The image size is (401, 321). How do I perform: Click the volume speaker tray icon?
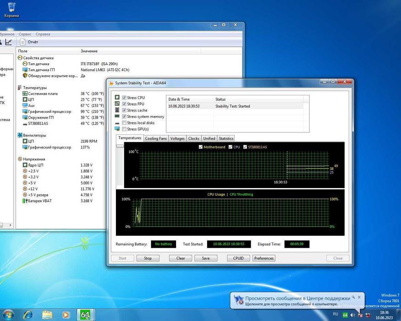click(353, 315)
